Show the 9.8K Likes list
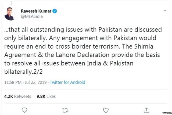Image resolution: width=172 pixels, height=115 pixels. (46, 96)
